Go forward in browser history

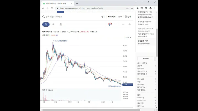click(48, 8)
